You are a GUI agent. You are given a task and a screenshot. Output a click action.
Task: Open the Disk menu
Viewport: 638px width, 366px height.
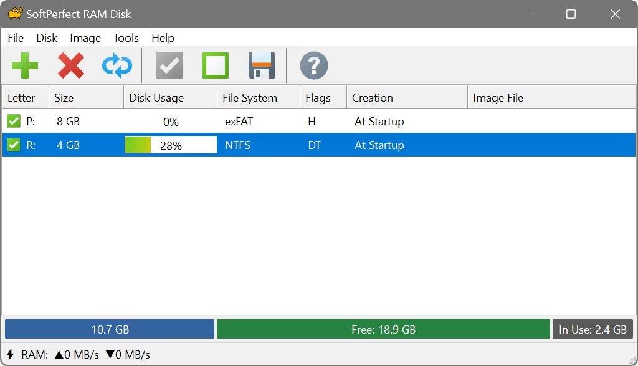click(47, 38)
